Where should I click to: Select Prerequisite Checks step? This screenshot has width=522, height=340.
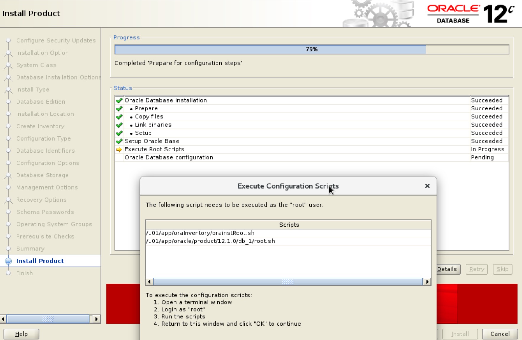point(45,236)
